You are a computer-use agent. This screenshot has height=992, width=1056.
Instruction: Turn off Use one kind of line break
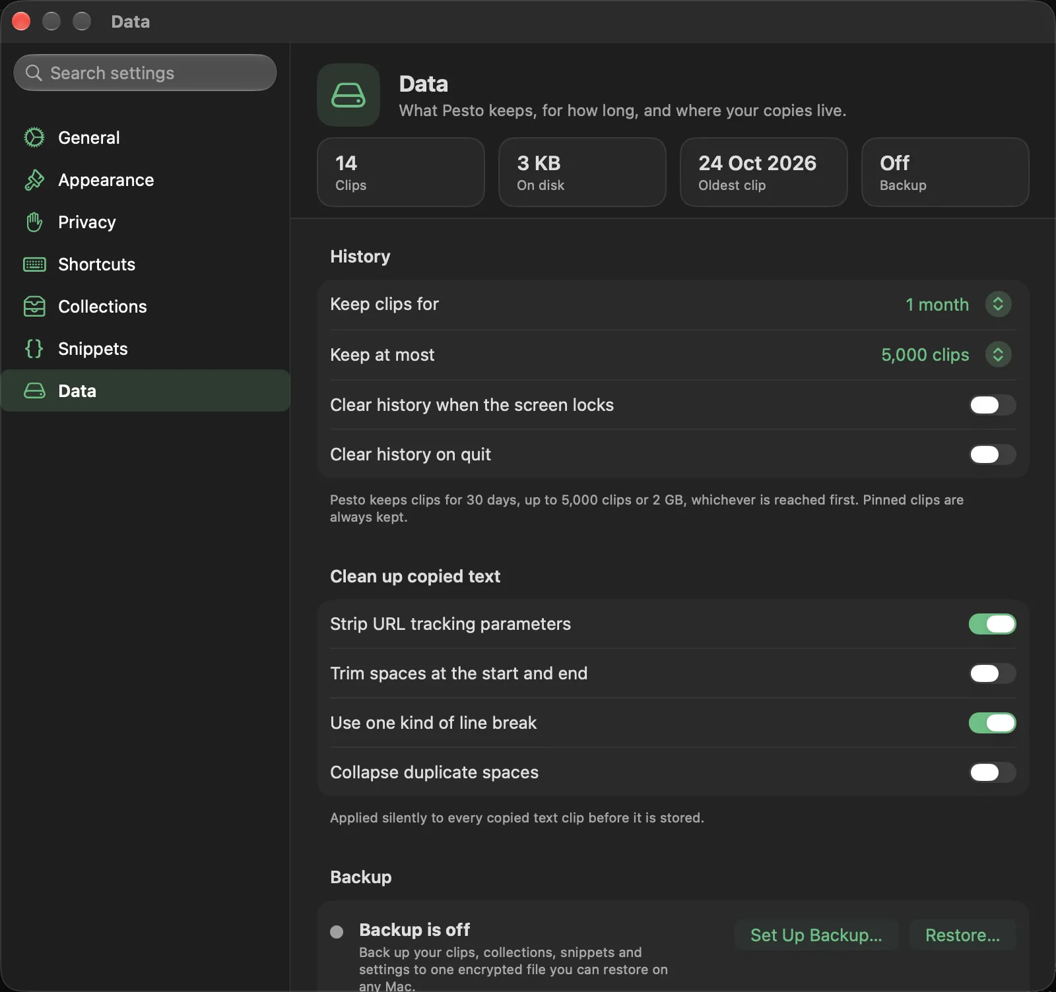992,723
